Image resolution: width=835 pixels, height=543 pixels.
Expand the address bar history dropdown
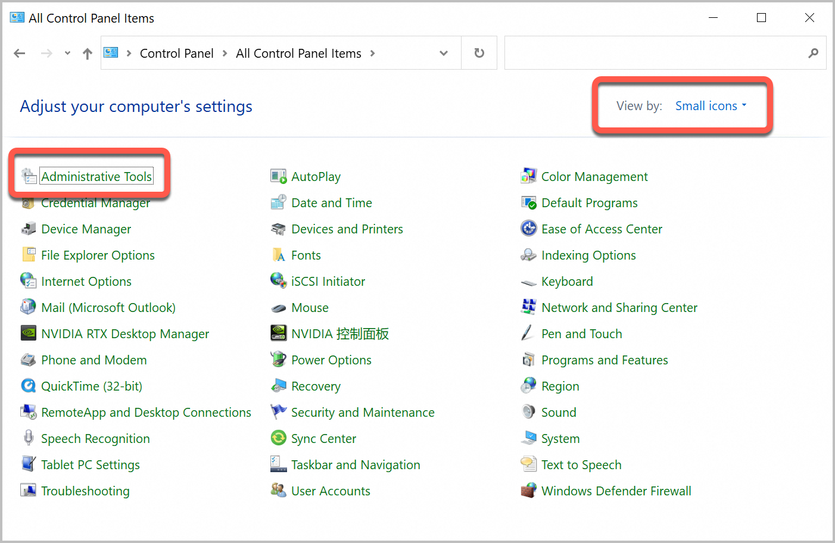(x=444, y=53)
